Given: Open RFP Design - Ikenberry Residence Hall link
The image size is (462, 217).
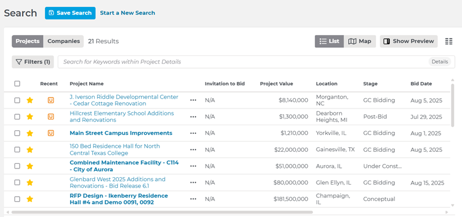Looking at the screenshot, I should 119,199.
